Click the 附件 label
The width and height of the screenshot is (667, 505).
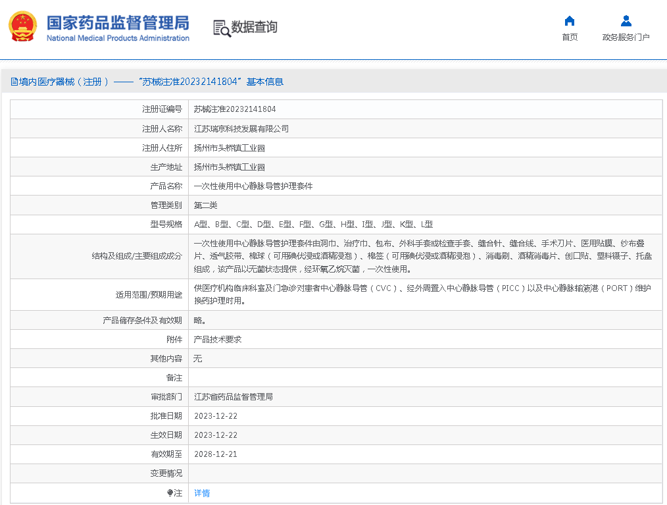(x=174, y=339)
